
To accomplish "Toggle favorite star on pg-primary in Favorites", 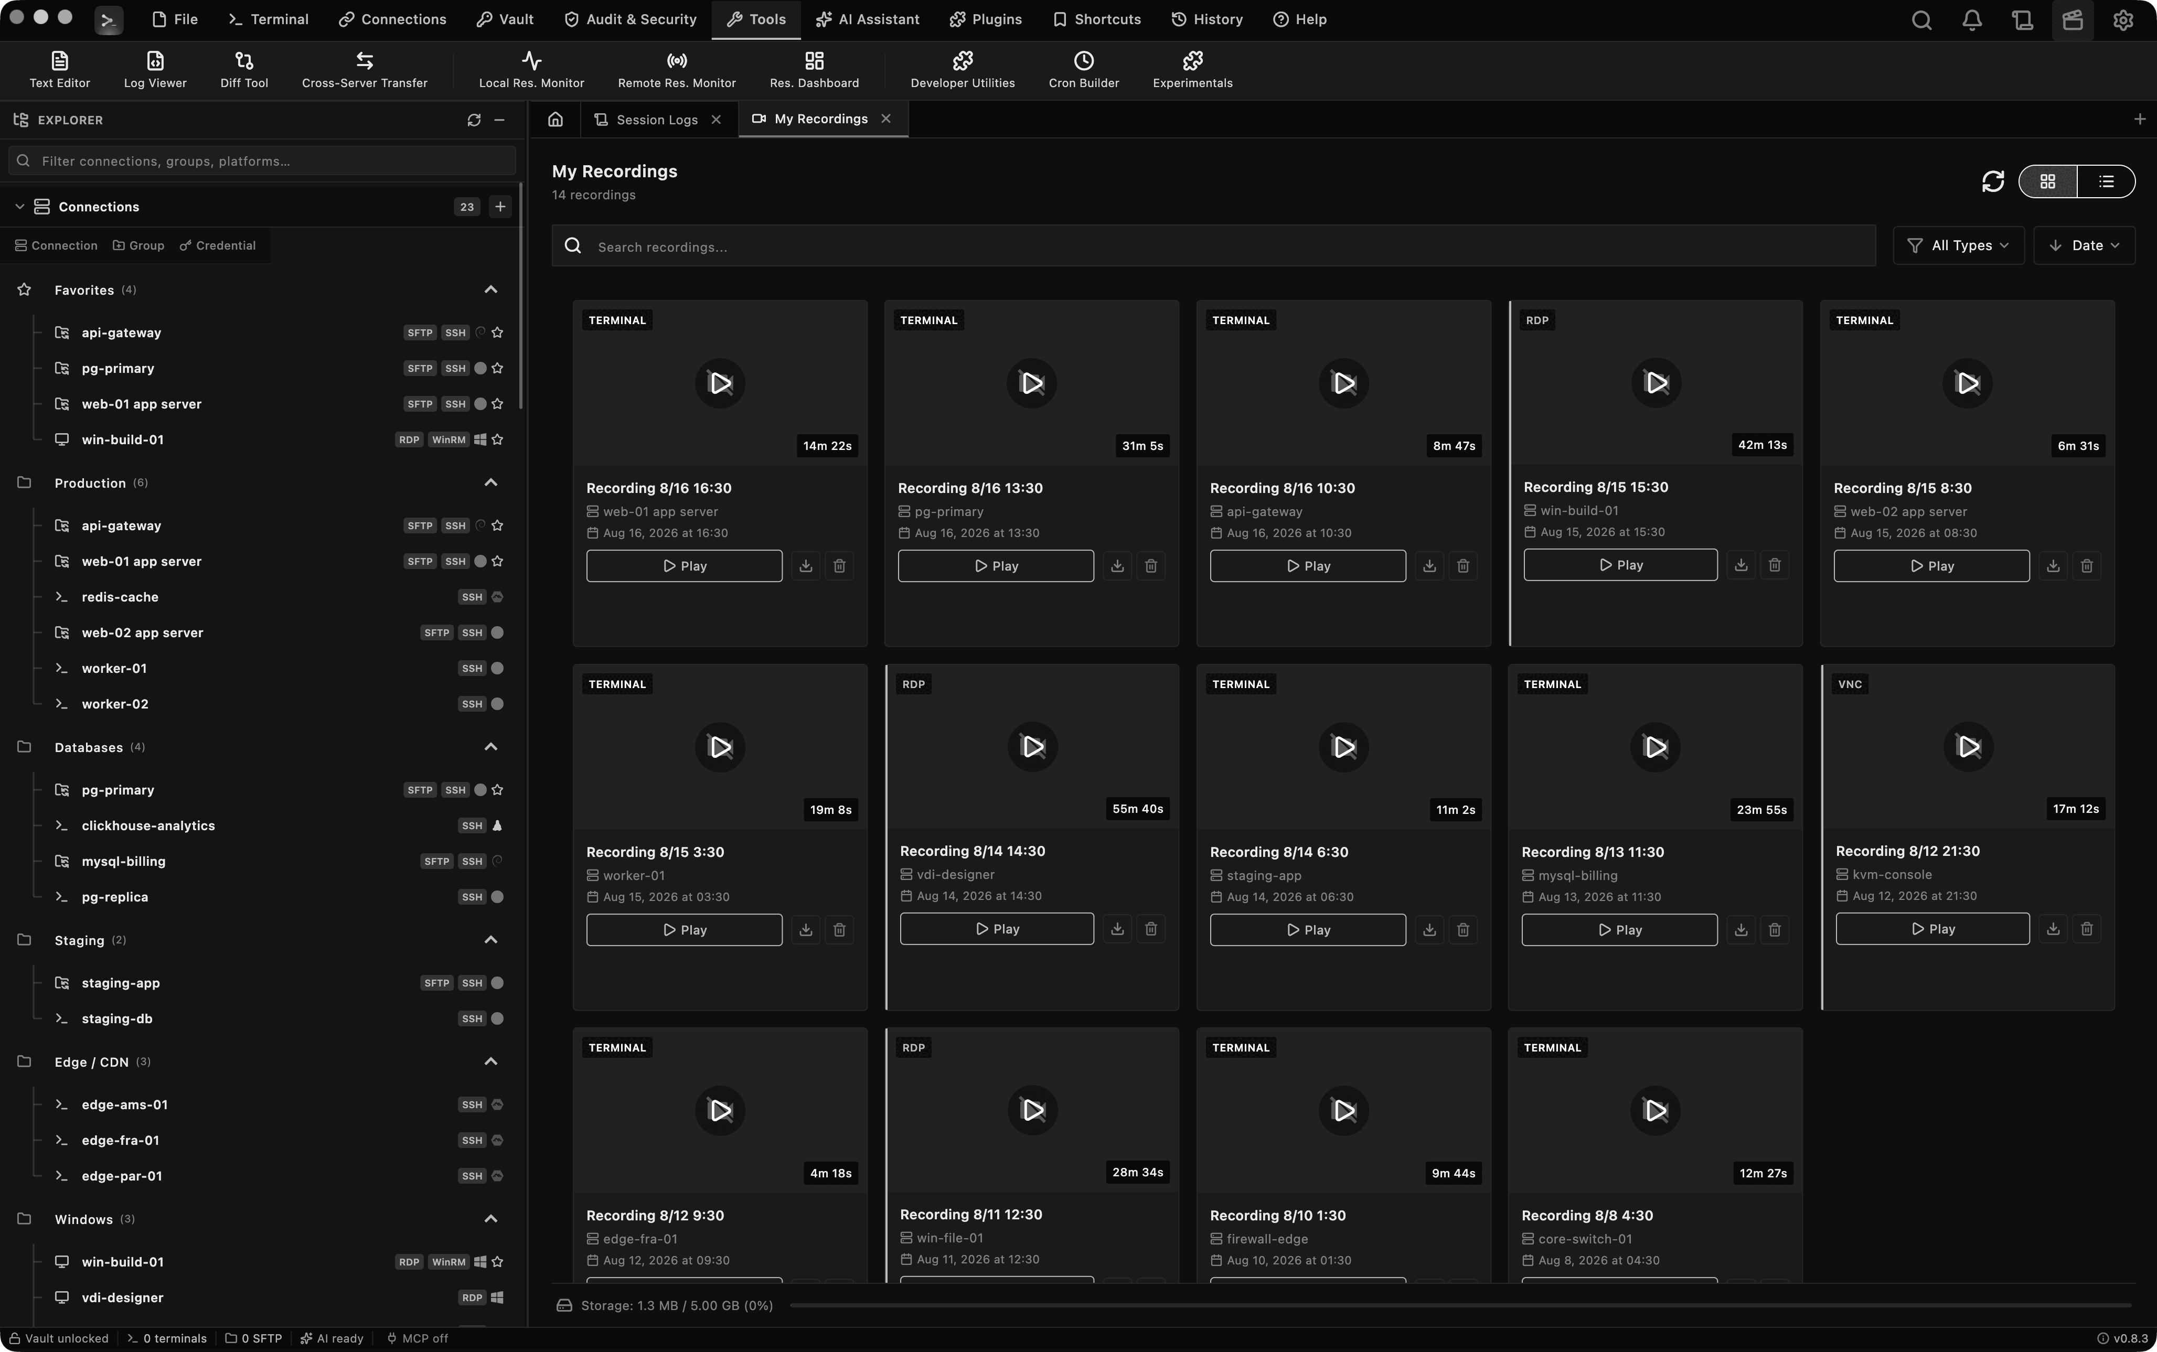I will 497,368.
